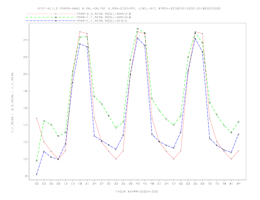Viewport: 260px width, 200px height.
Task: Click y-axis tick label 18
Action: click(x=25, y=91)
